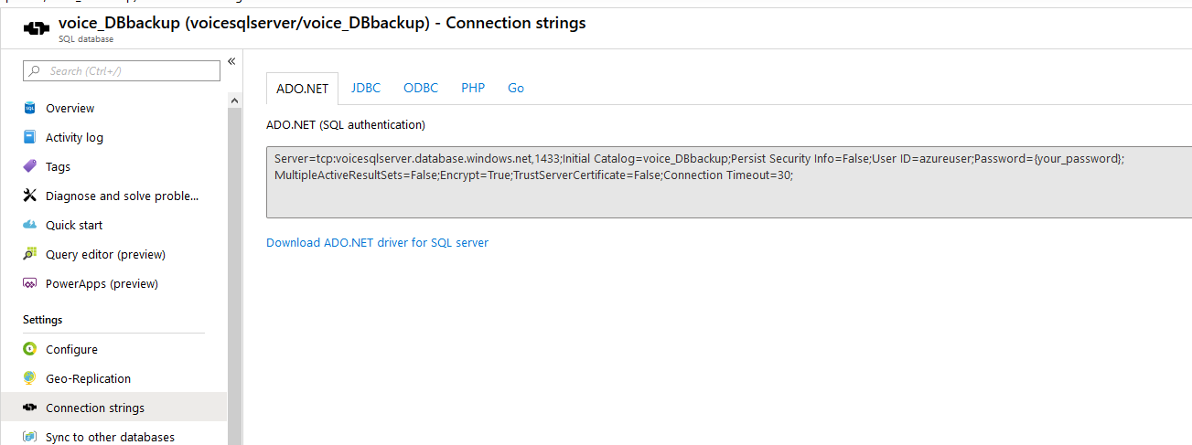Focus the Search (Ctrl+/) box

(x=122, y=70)
